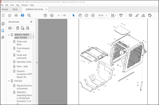The image size is (159, 105).
Task: Activate the Hand pan tool
Action: [80, 15]
